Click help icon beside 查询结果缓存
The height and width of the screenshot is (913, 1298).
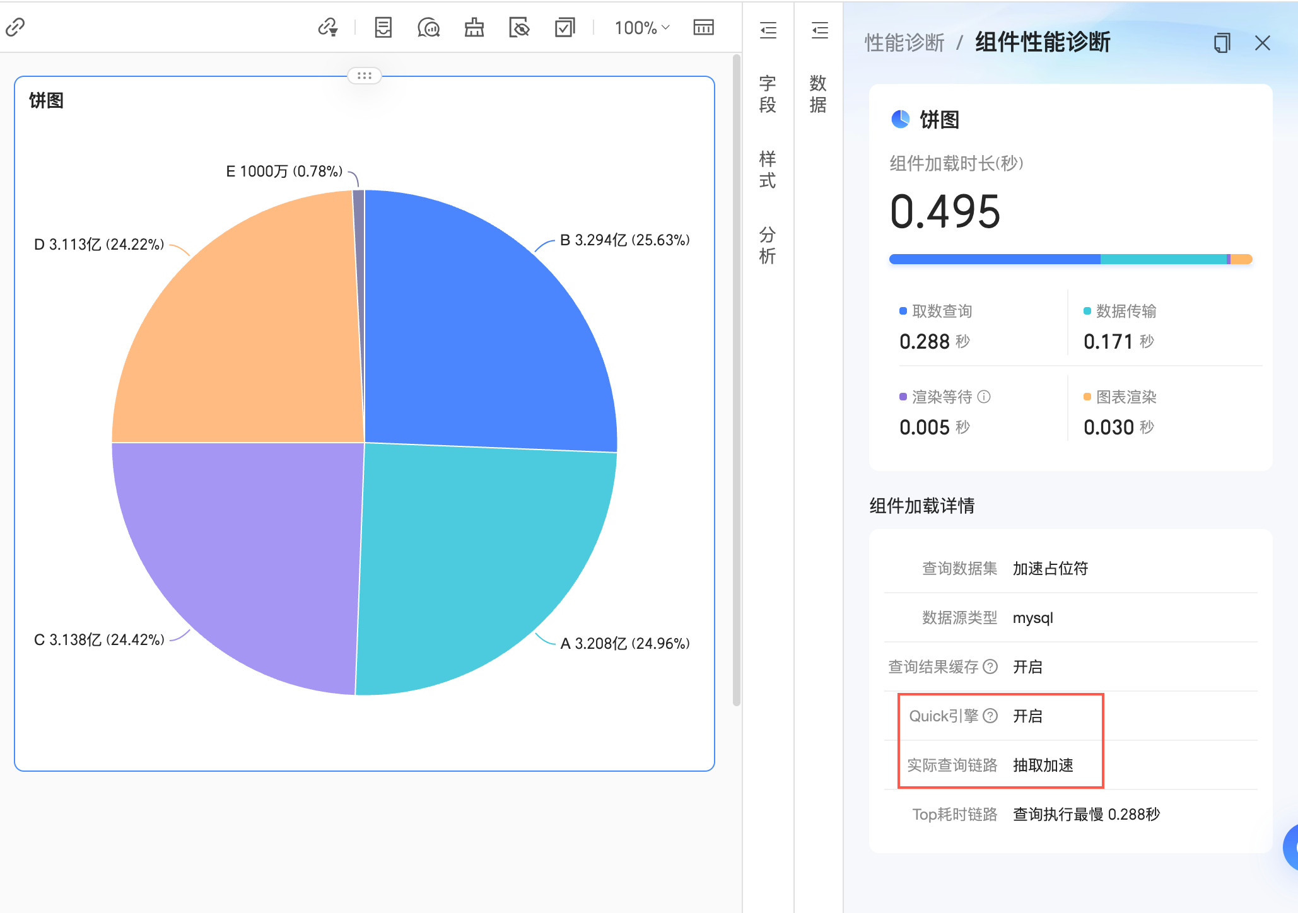991,666
